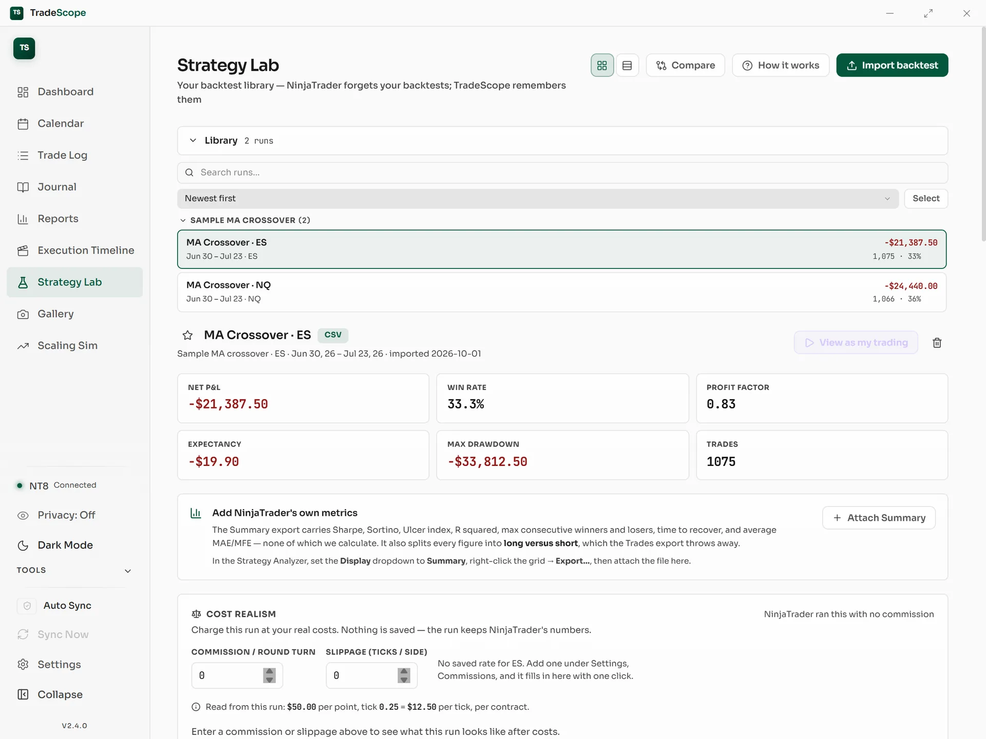The width and height of the screenshot is (986, 739).
Task: Click the version v2.4.0 label
Action: coord(74,726)
